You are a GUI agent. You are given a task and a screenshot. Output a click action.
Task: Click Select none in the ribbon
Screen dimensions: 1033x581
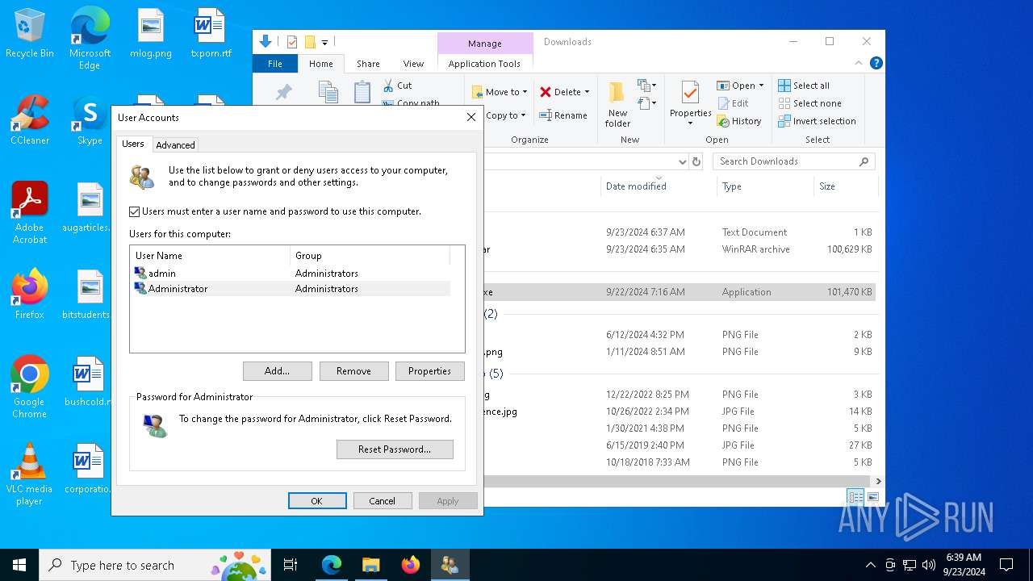pyautogui.click(x=809, y=103)
